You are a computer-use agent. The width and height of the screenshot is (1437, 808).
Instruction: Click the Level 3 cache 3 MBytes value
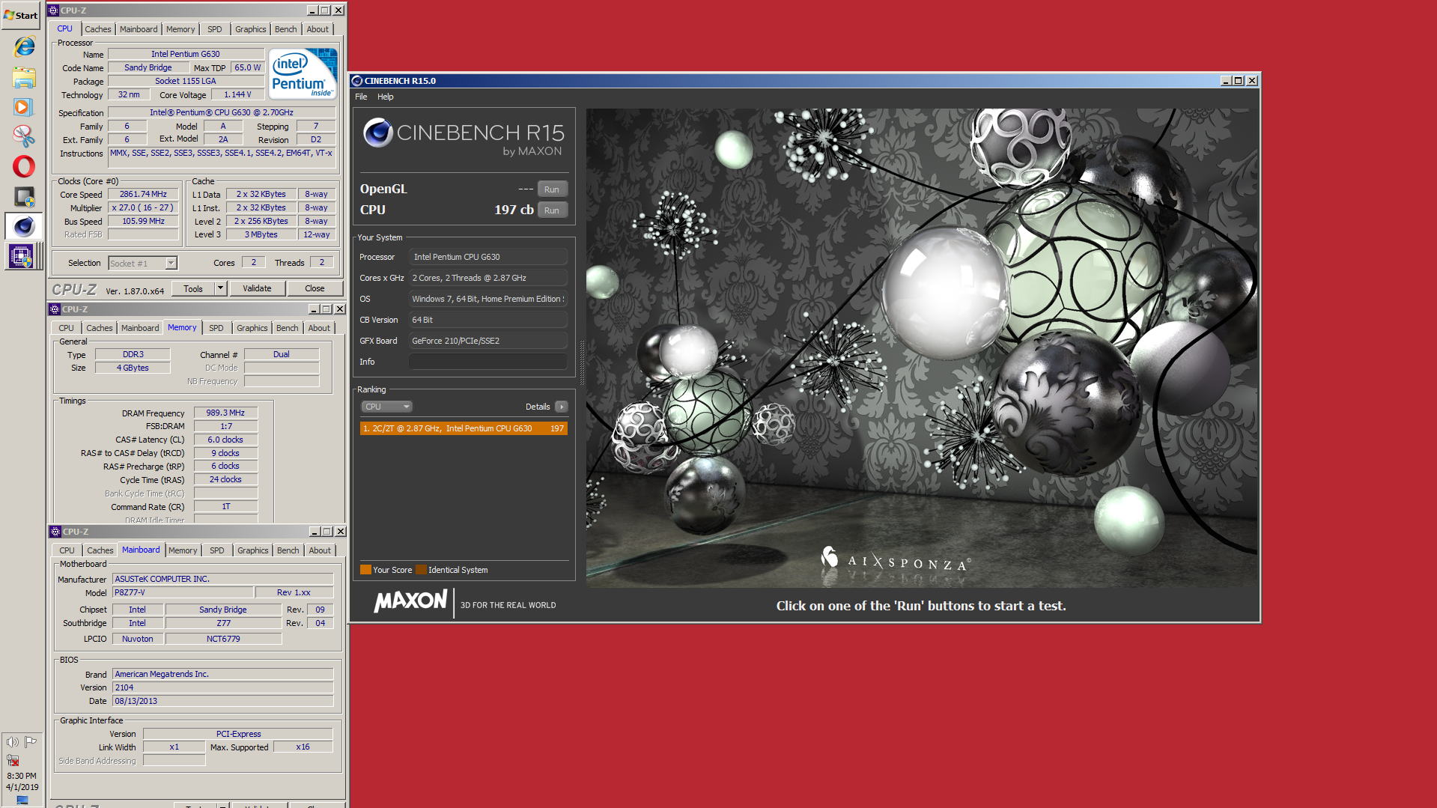coord(261,234)
